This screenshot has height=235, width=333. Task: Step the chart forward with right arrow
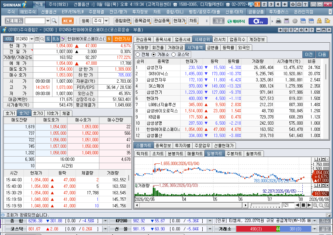pyautogui.click(x=309, y=205)
